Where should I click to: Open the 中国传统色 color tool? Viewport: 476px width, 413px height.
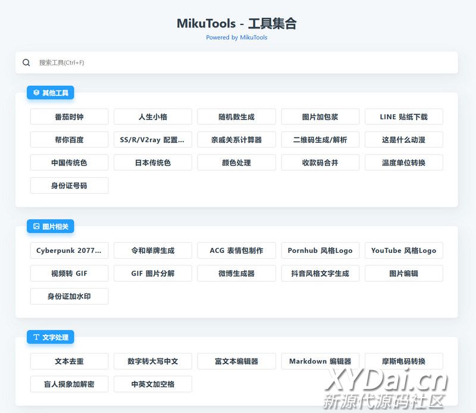pos(69,162)
